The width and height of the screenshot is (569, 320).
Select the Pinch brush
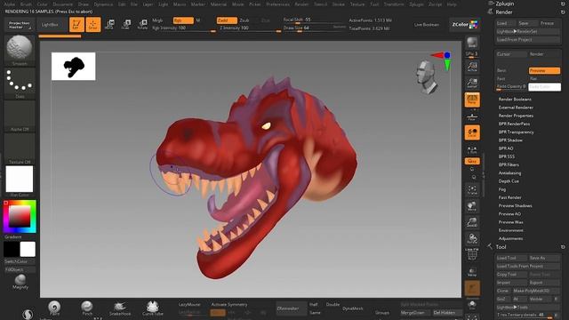pos(87,308)
